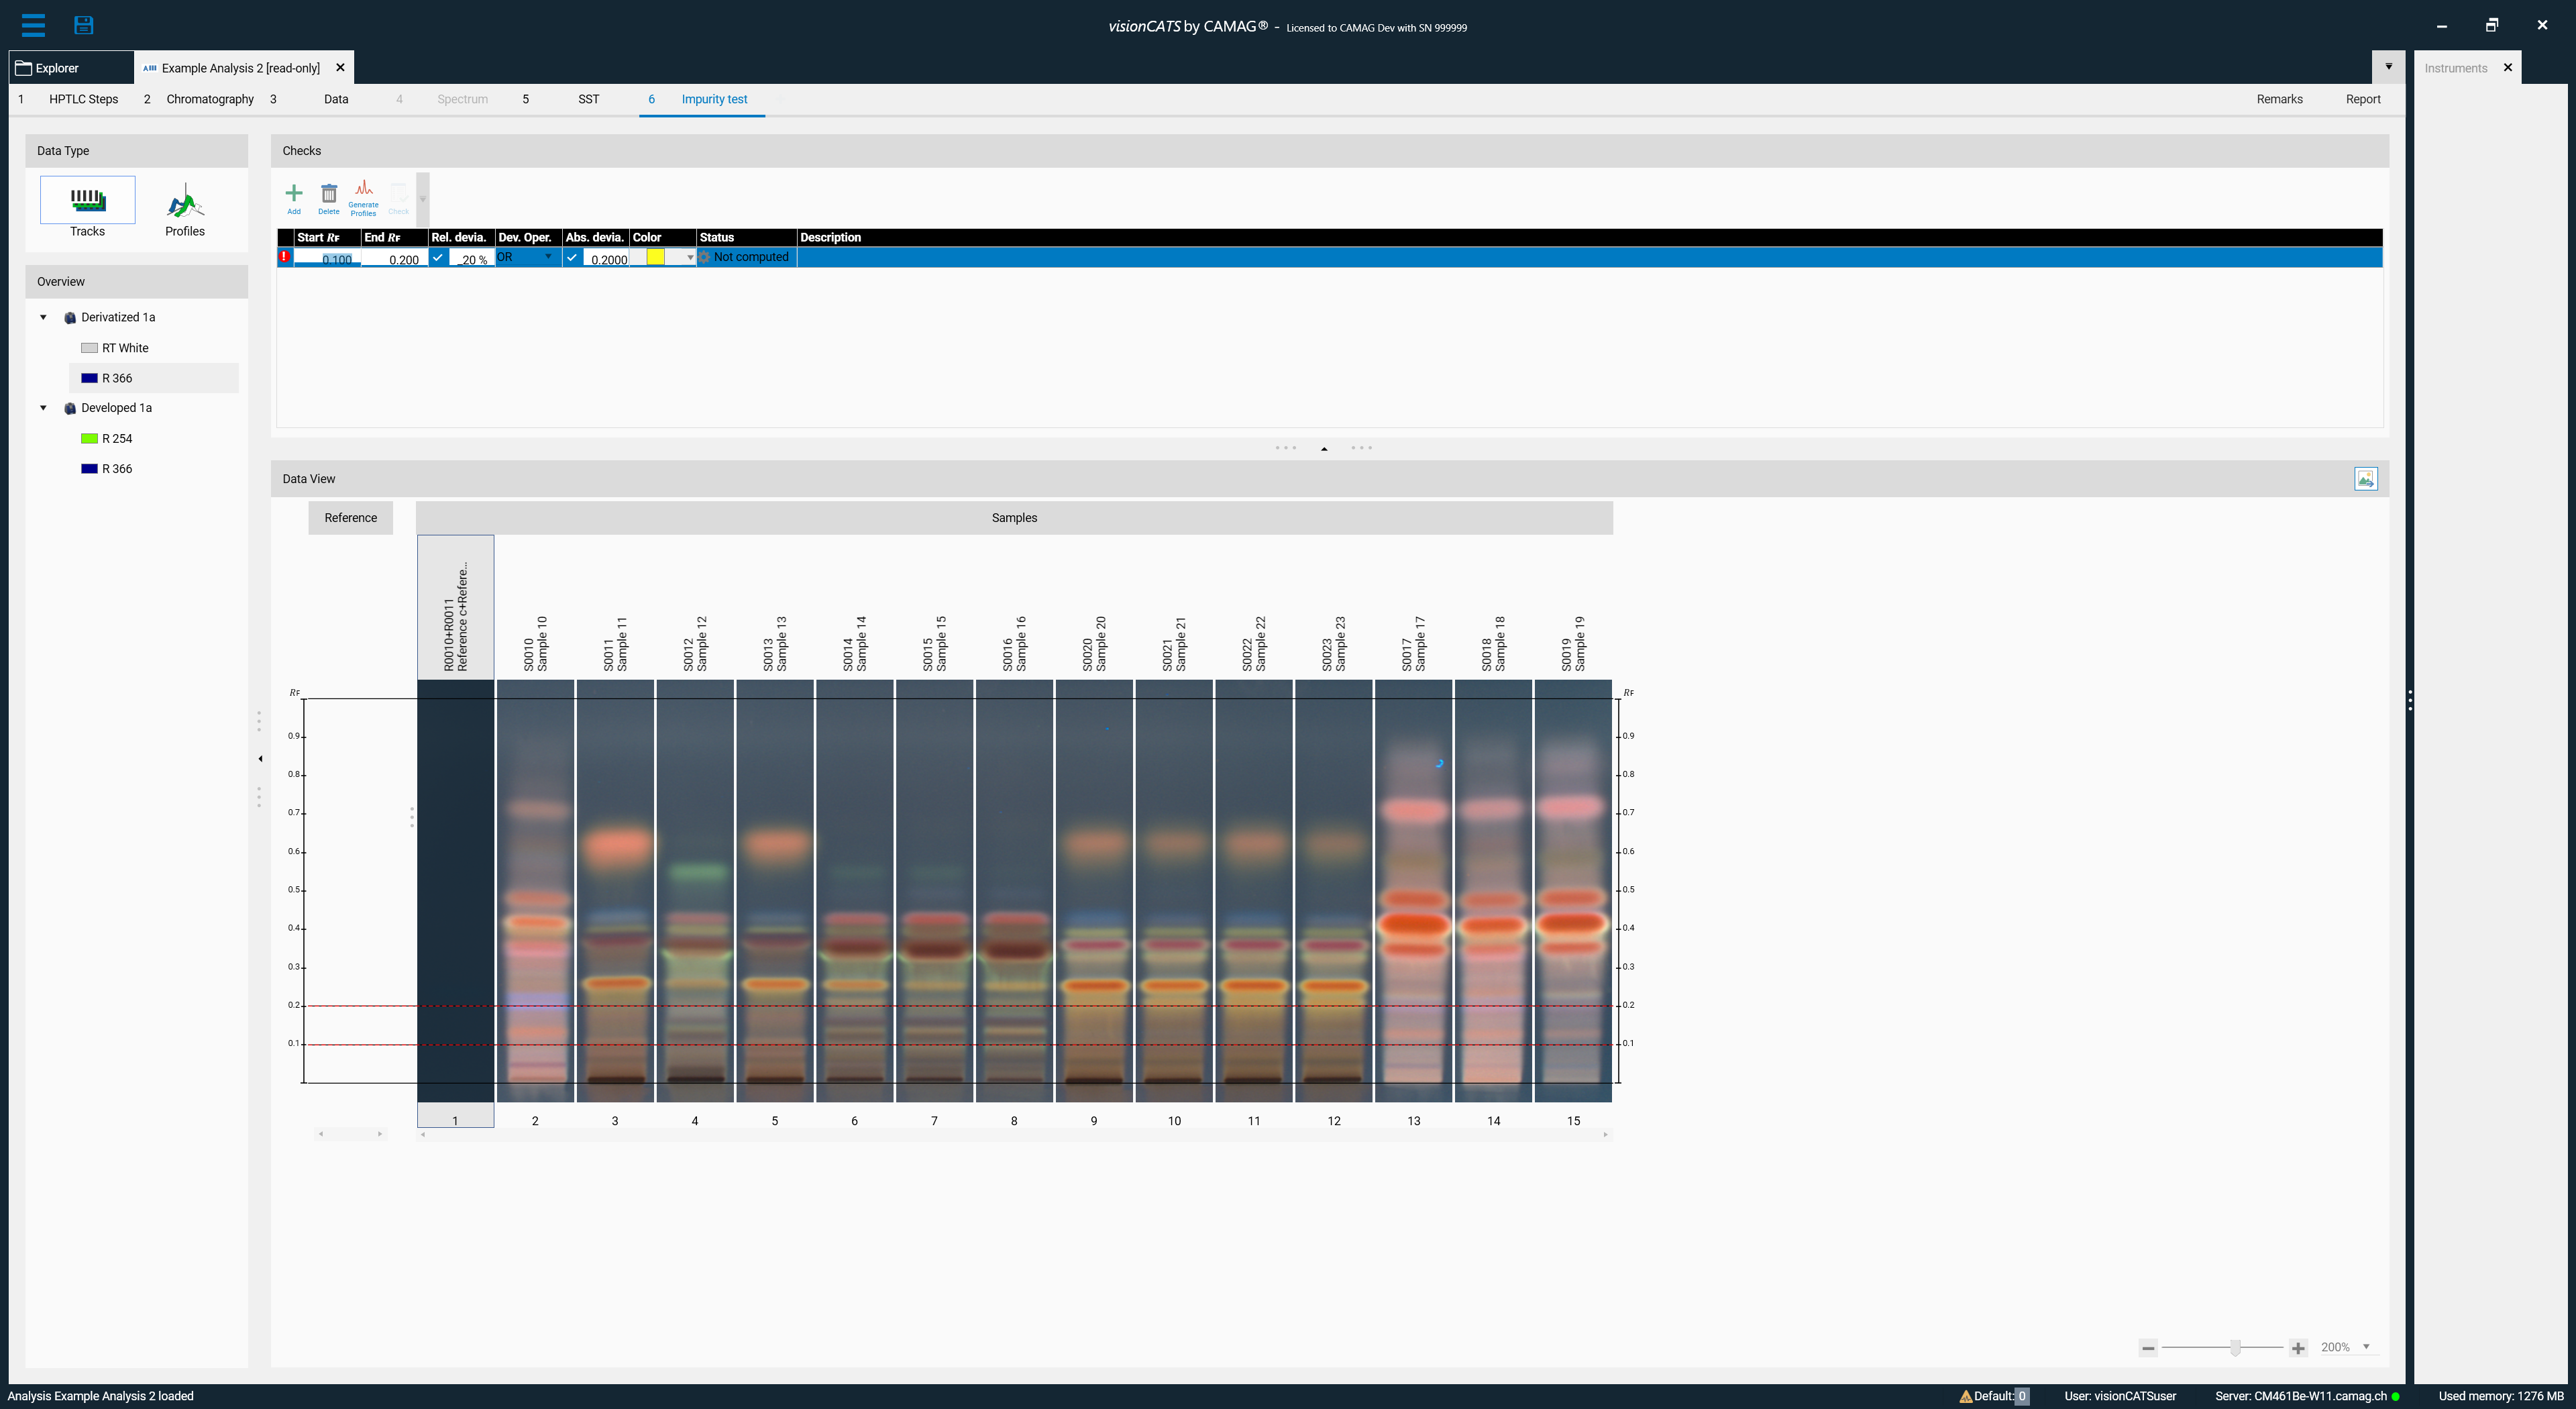Viewport: 2576px width, 1409px height.
Task: Open the Report link
Action: (2362, 99)
